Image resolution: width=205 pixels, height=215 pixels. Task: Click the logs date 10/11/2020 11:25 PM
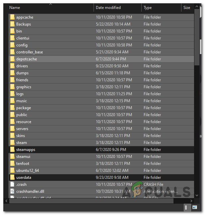[114, 94]
